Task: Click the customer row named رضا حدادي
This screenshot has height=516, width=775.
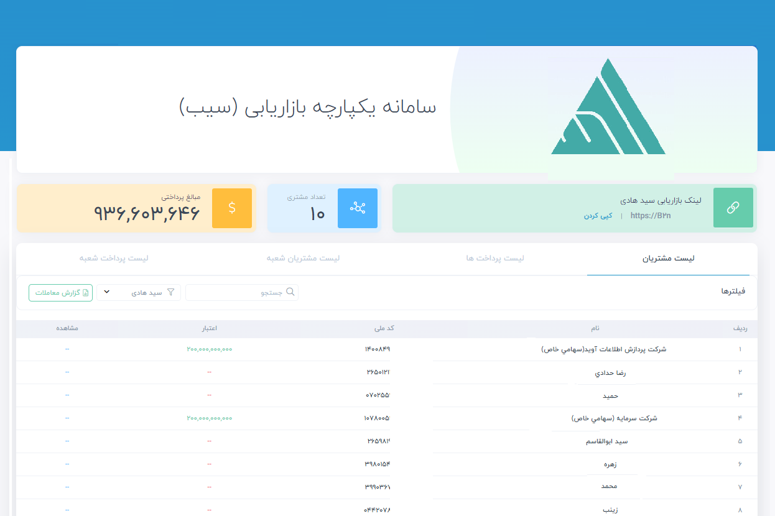Action: (x=610, y=372)
